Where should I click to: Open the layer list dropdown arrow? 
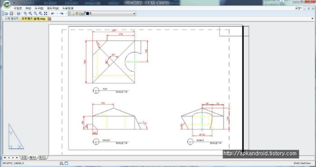[x=134, y=14]
